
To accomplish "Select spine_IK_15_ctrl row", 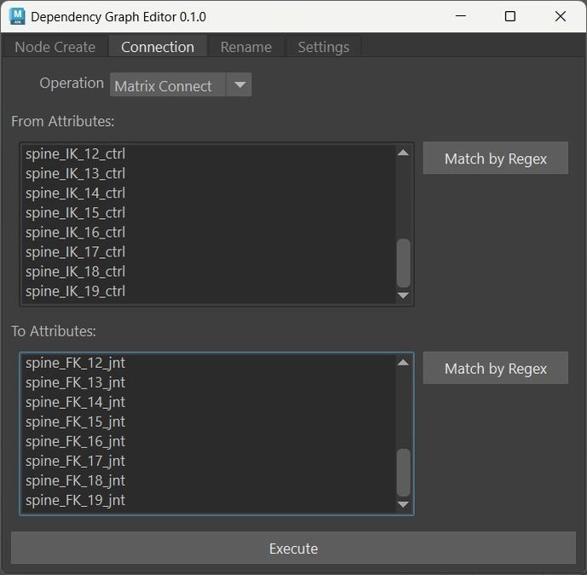I will [x=209, y=213].
